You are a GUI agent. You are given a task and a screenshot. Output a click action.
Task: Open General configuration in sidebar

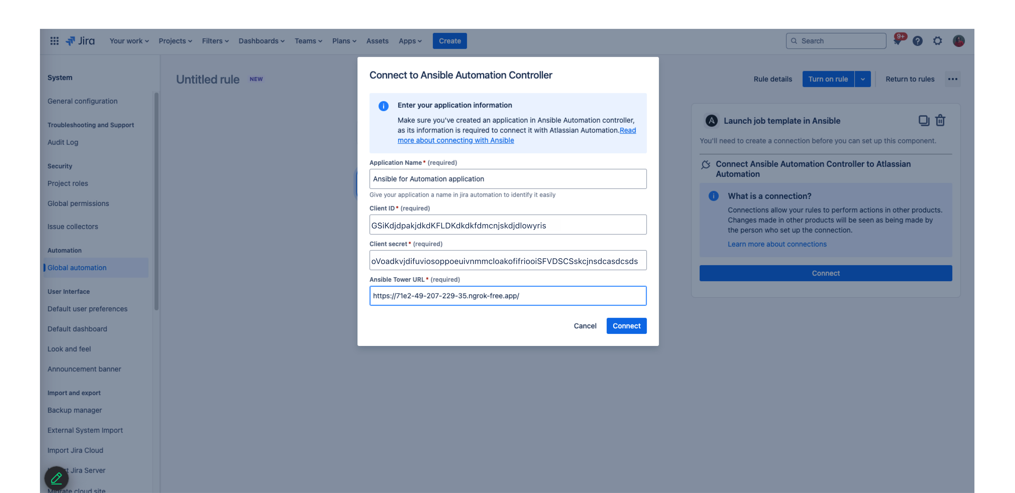point(82,101)
